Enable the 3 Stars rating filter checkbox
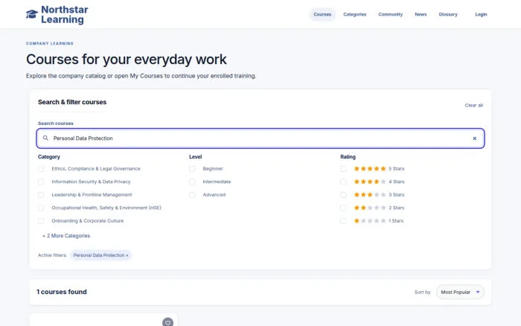This screenshot has width=521, height=326. [x=343, y=195]
